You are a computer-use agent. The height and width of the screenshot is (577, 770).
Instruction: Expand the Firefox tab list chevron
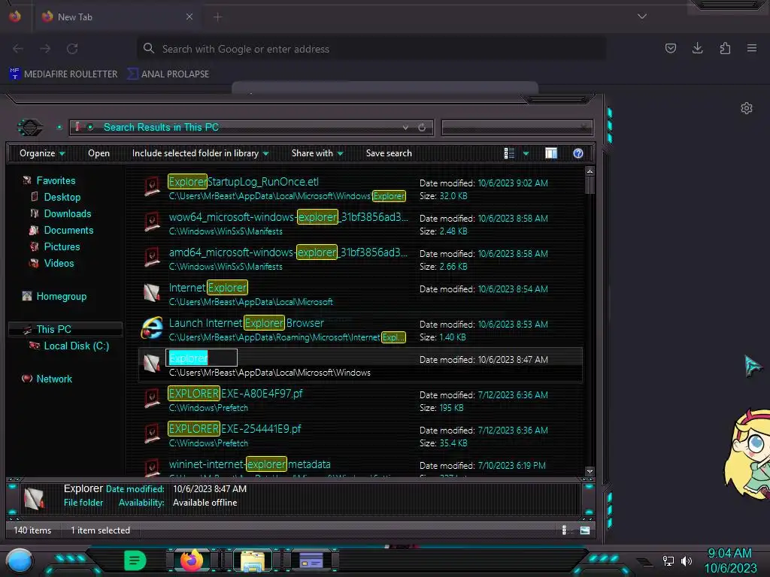(x=642, y=17)
